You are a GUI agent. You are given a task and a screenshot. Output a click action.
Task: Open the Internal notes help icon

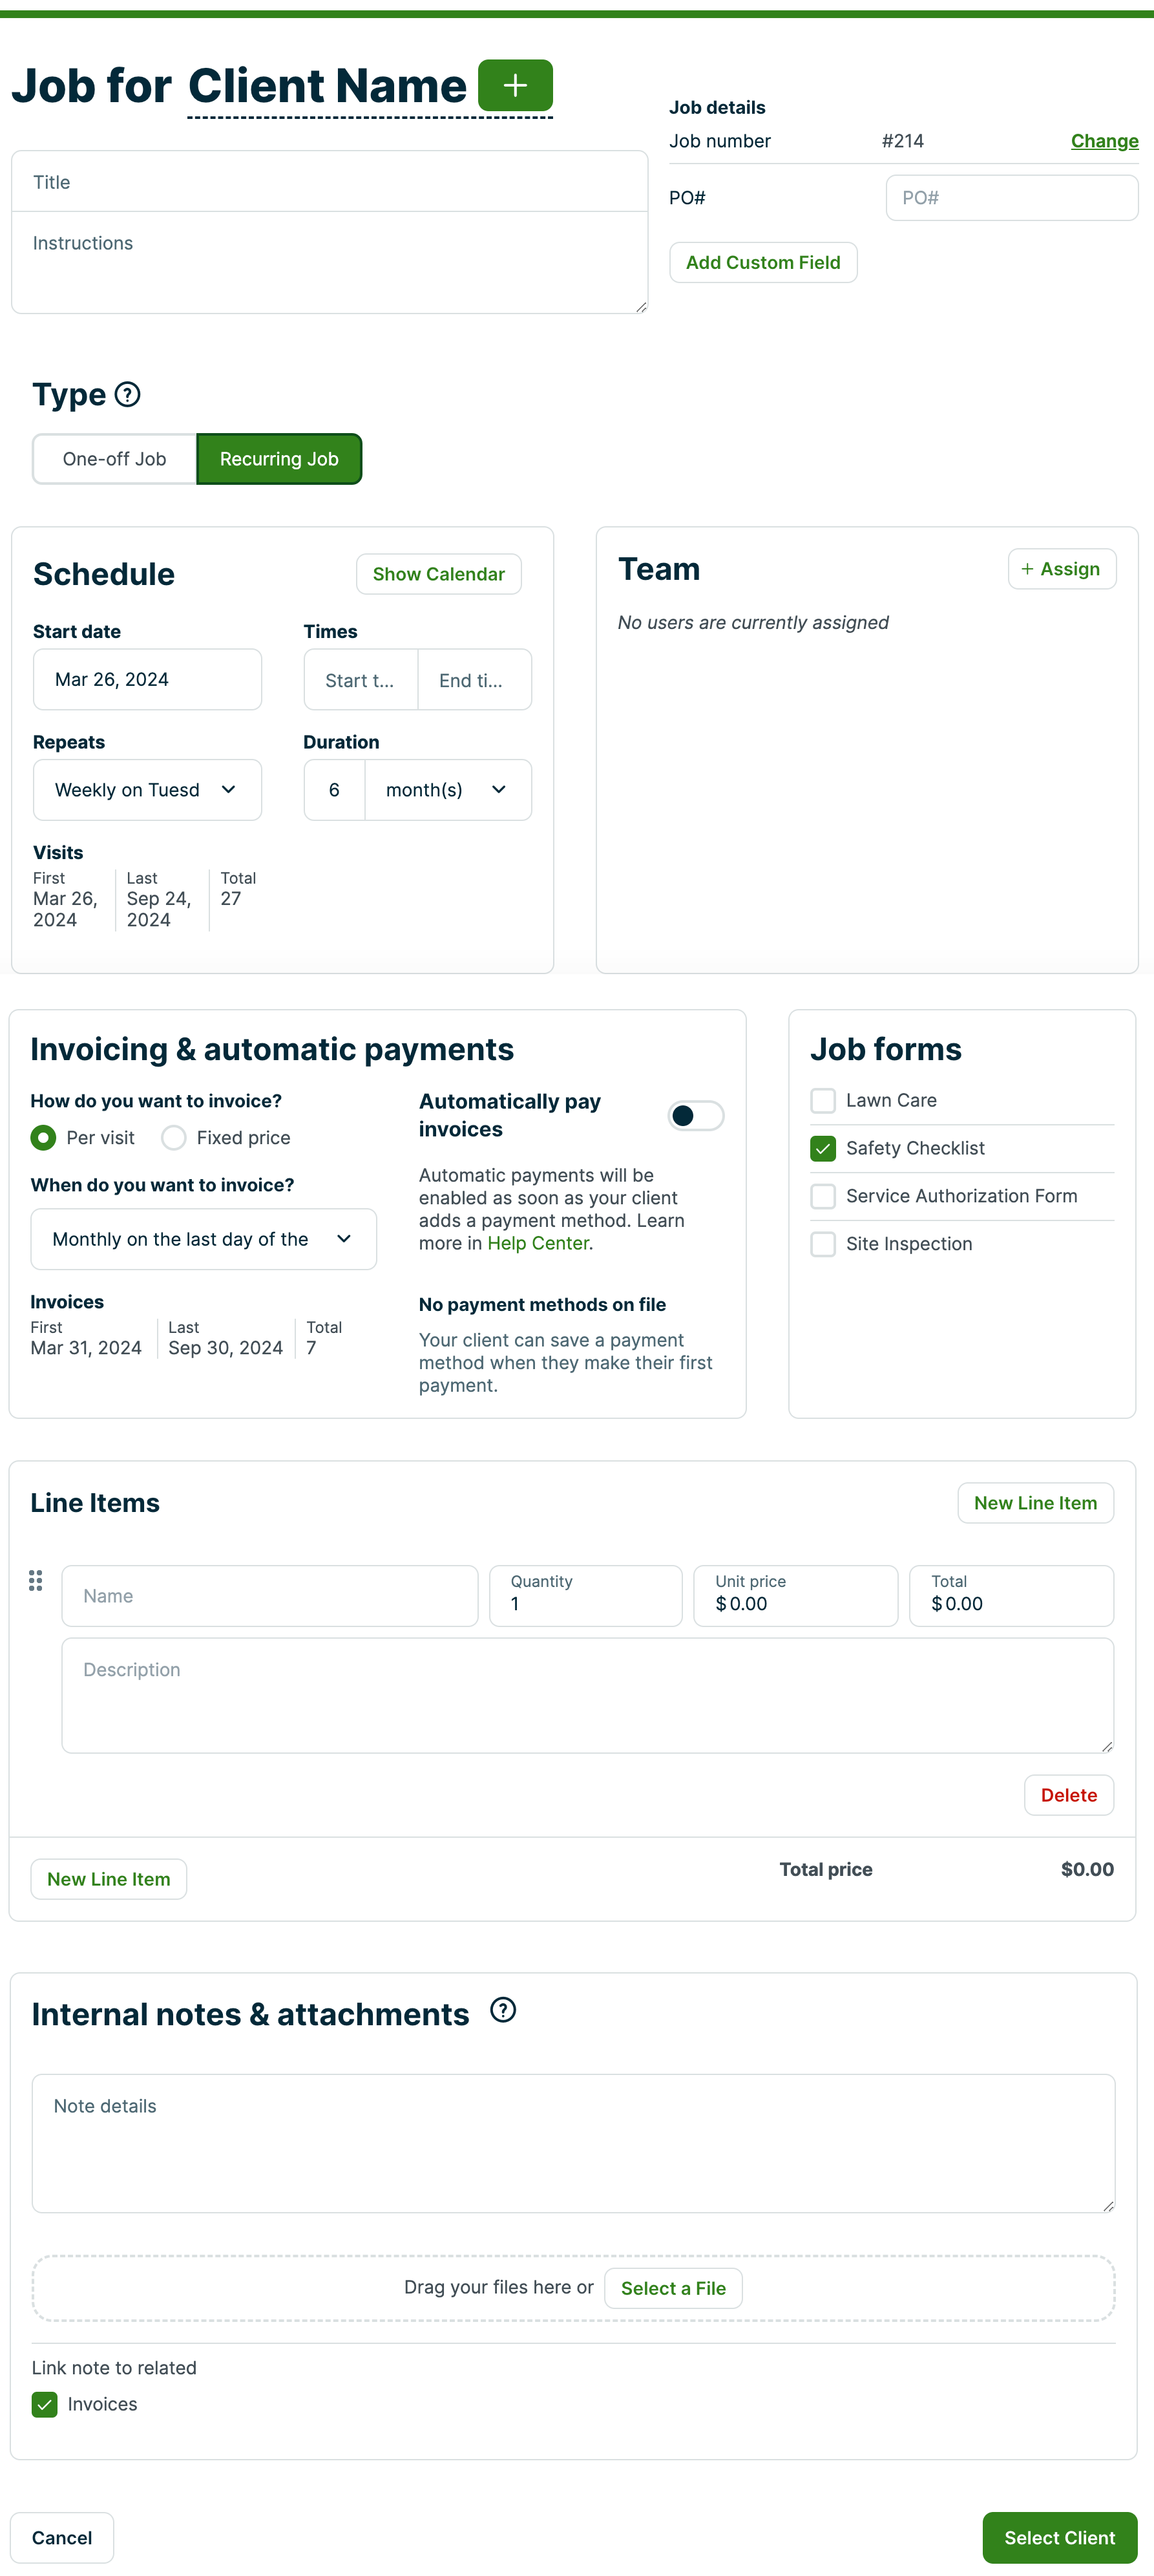[503, 2010]
